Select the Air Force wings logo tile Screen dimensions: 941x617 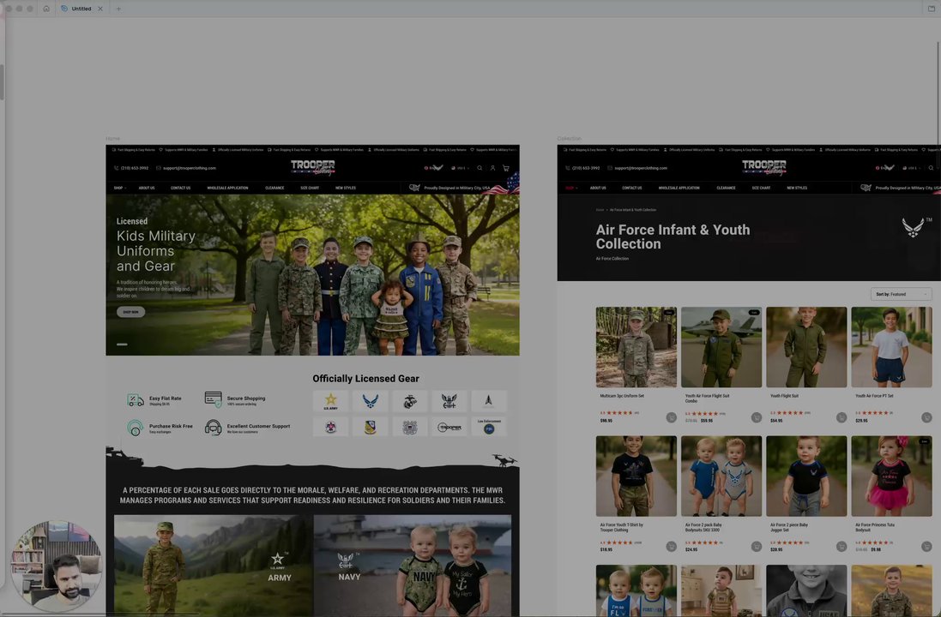[x=371, y=401]
